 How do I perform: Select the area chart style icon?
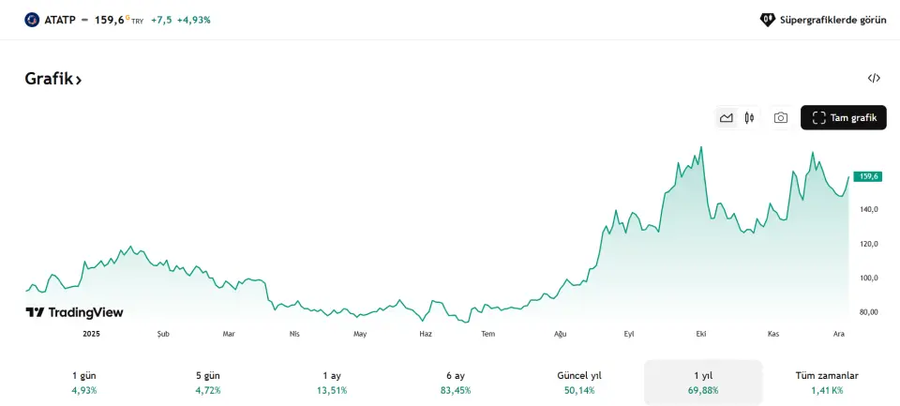click(x=726, y=118)
